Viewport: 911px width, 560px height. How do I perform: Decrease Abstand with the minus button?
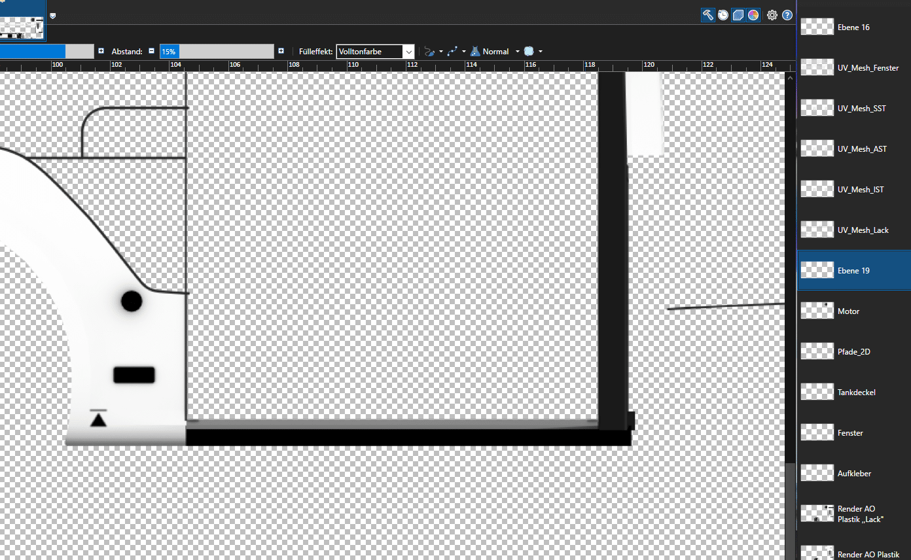[151, 51]
